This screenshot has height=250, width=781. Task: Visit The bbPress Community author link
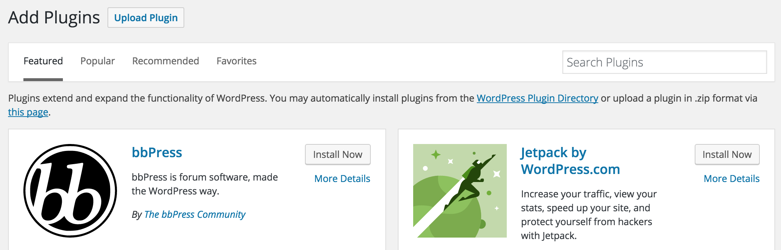click(195, 215)
